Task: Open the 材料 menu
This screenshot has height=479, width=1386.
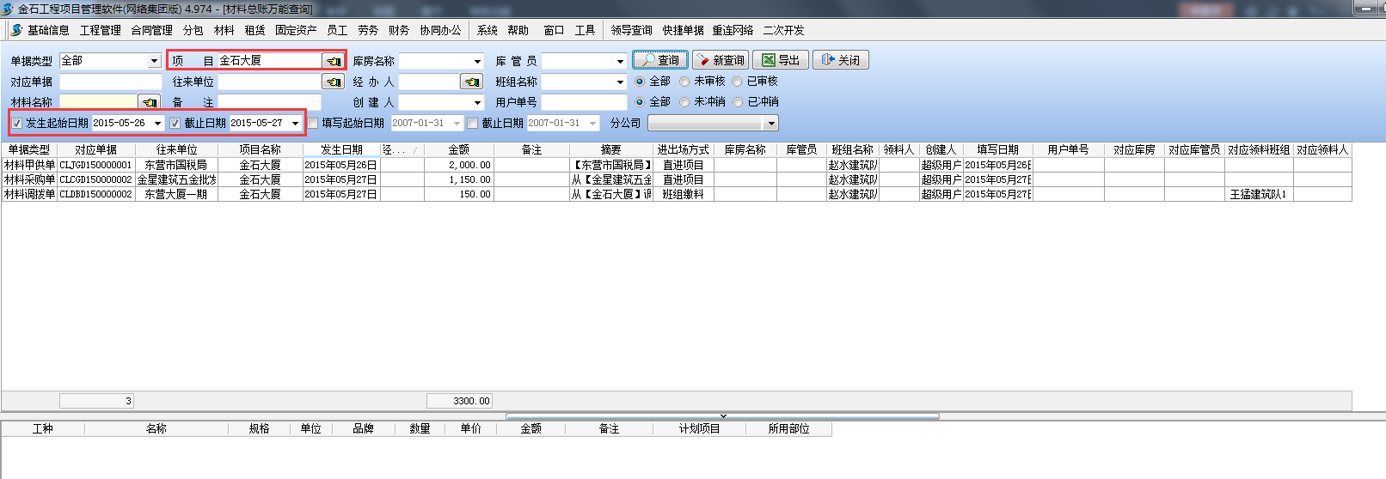Action: (224, 30)
